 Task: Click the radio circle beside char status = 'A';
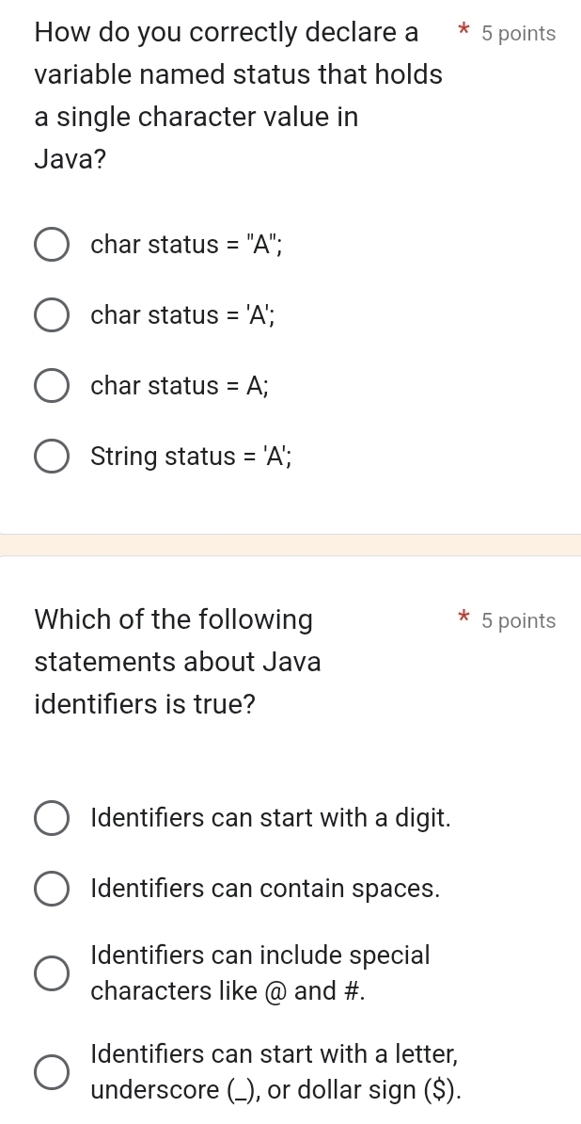tap(52, 314)
